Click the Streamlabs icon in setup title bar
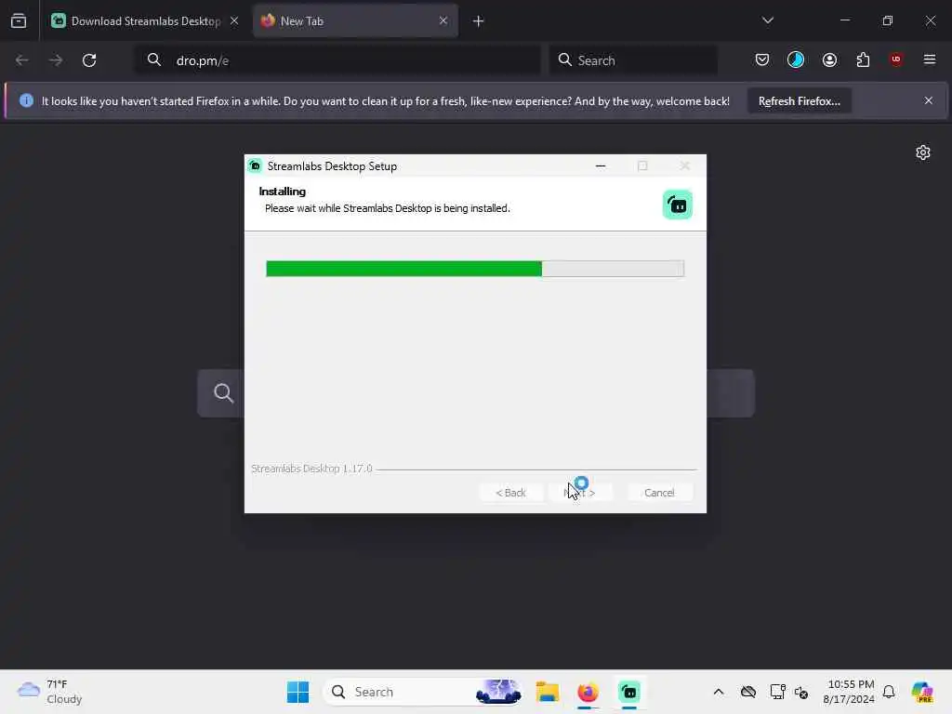952x714 pixels. point(255,165)
